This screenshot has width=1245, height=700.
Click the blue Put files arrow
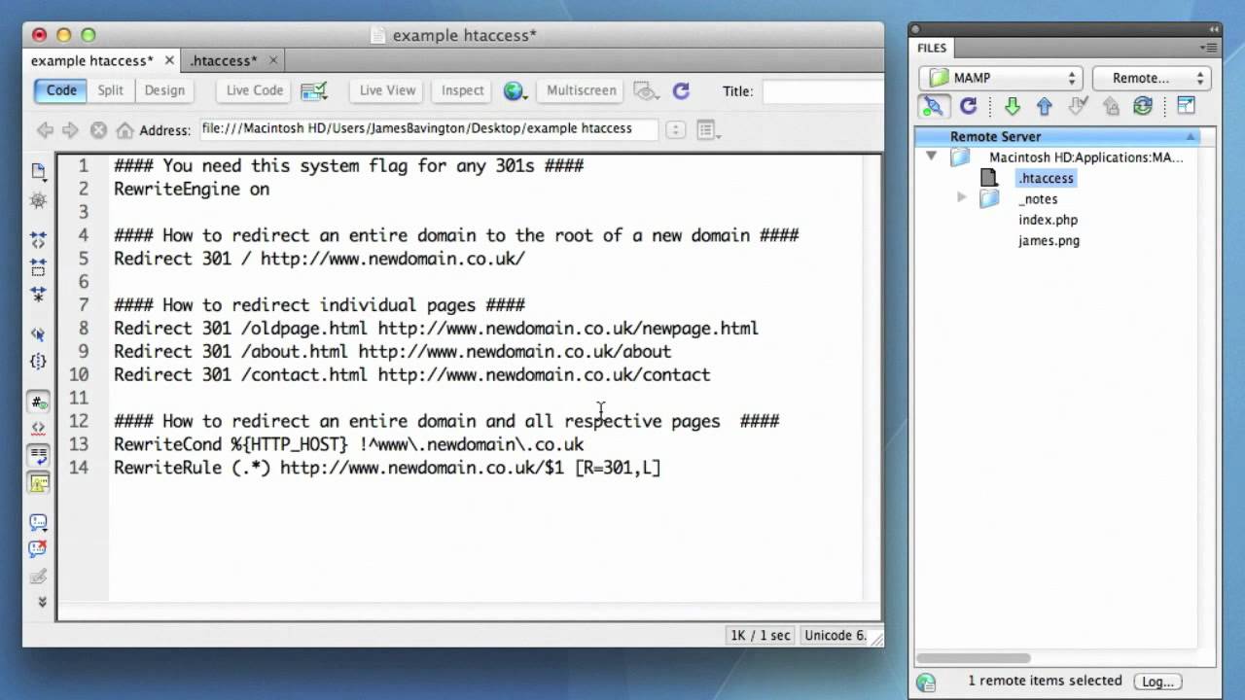coord(1045,106)
